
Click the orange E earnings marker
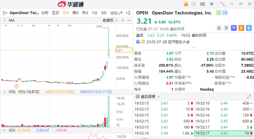coord(17,86)
